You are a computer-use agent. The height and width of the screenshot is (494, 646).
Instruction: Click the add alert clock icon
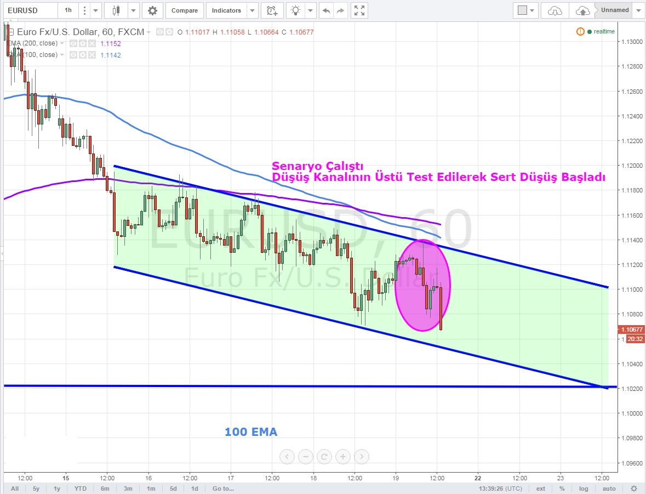271,10
